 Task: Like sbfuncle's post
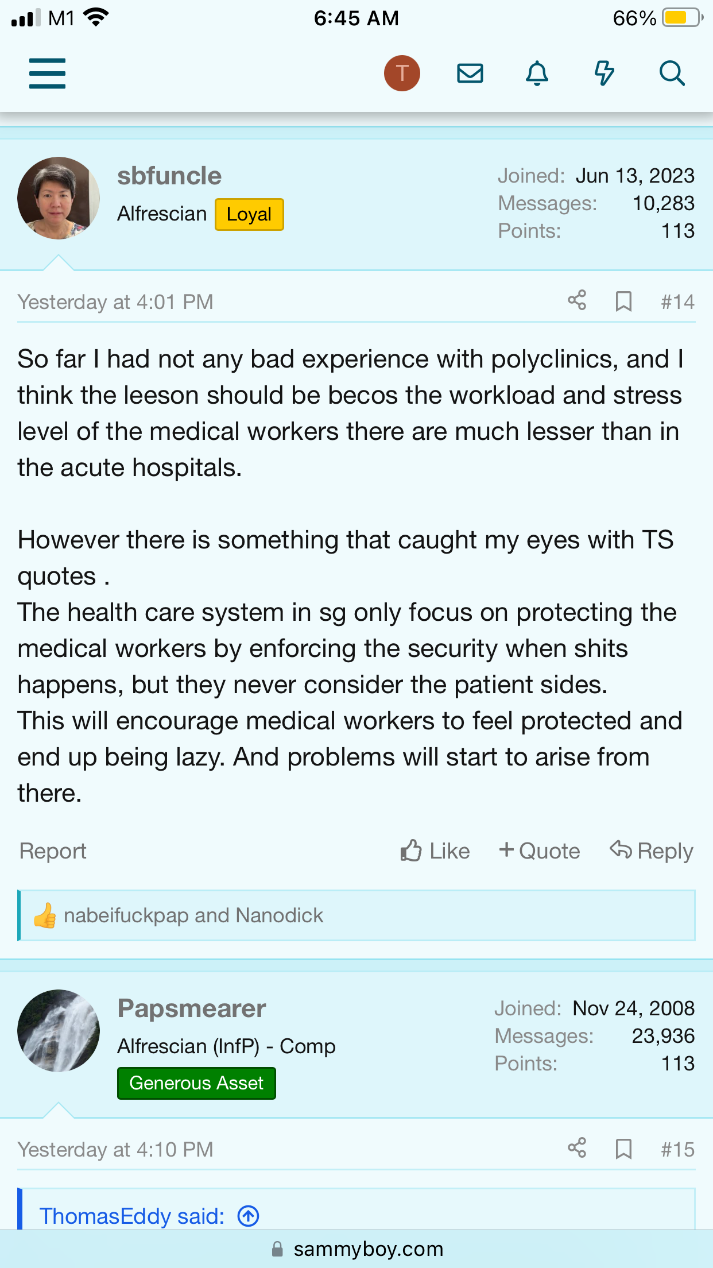click(435, 851)
